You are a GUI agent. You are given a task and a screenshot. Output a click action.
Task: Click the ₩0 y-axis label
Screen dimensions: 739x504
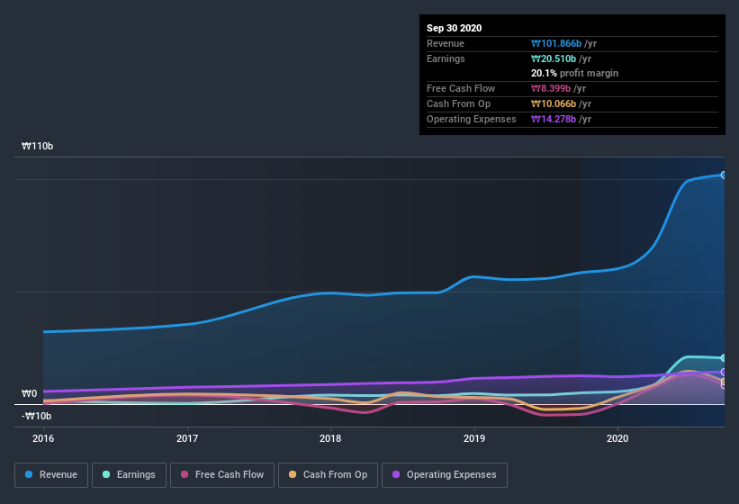[29, 393]
